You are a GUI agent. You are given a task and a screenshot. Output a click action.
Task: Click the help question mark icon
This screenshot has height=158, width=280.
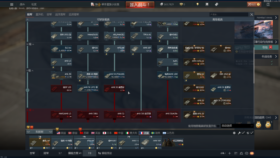click(x=268, y=4)
